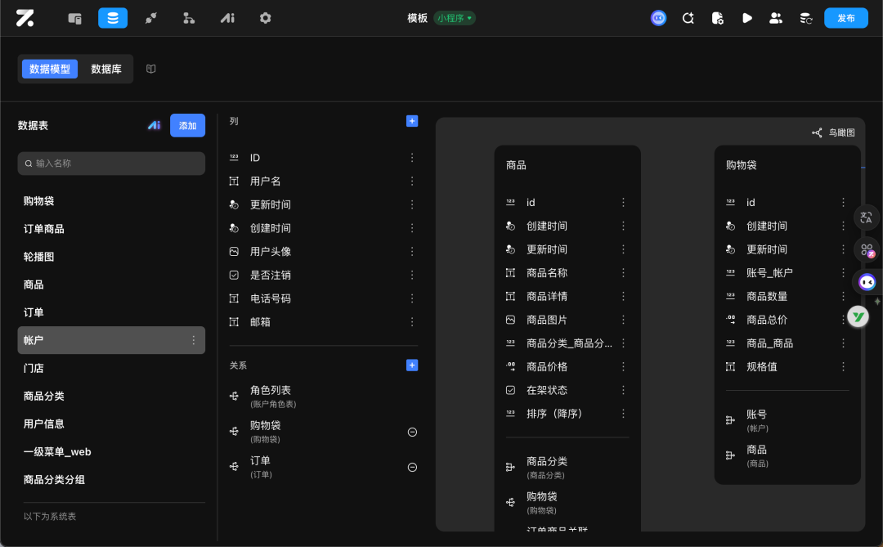Click the translate floating icon
Screen dimensions: 883x547
[x=866, y=217]
